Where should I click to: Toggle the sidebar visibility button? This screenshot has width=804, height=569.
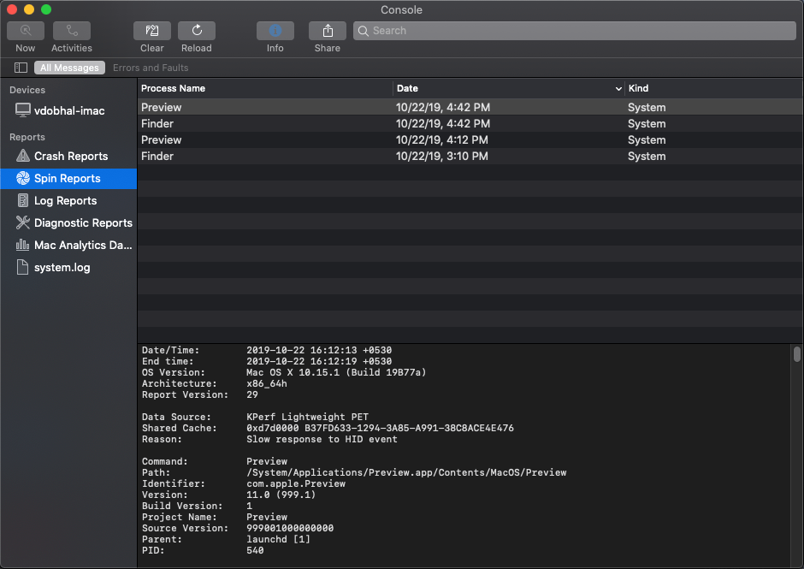tap(20, 67)
